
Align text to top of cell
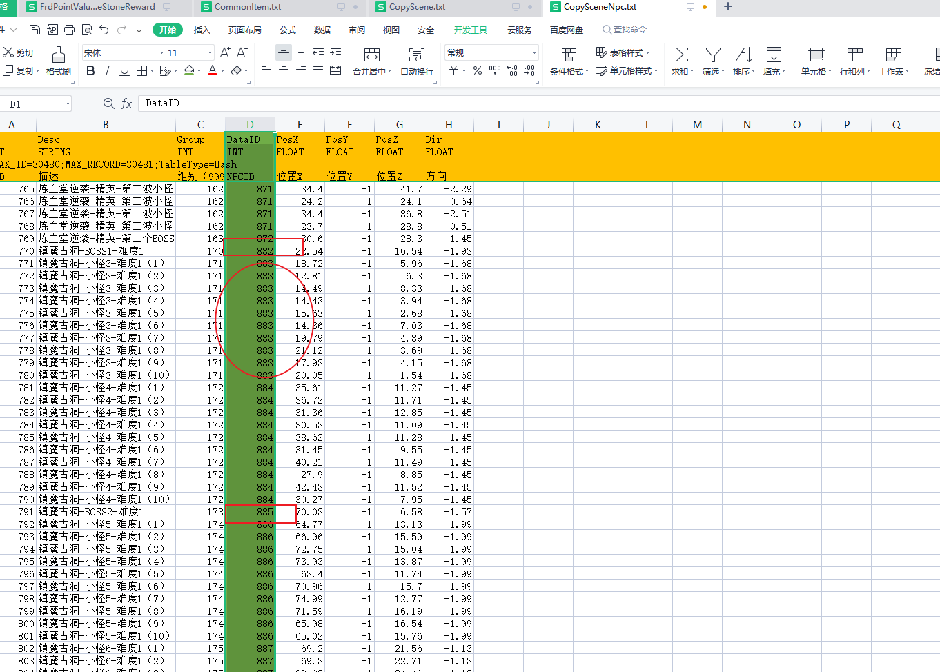266,52
